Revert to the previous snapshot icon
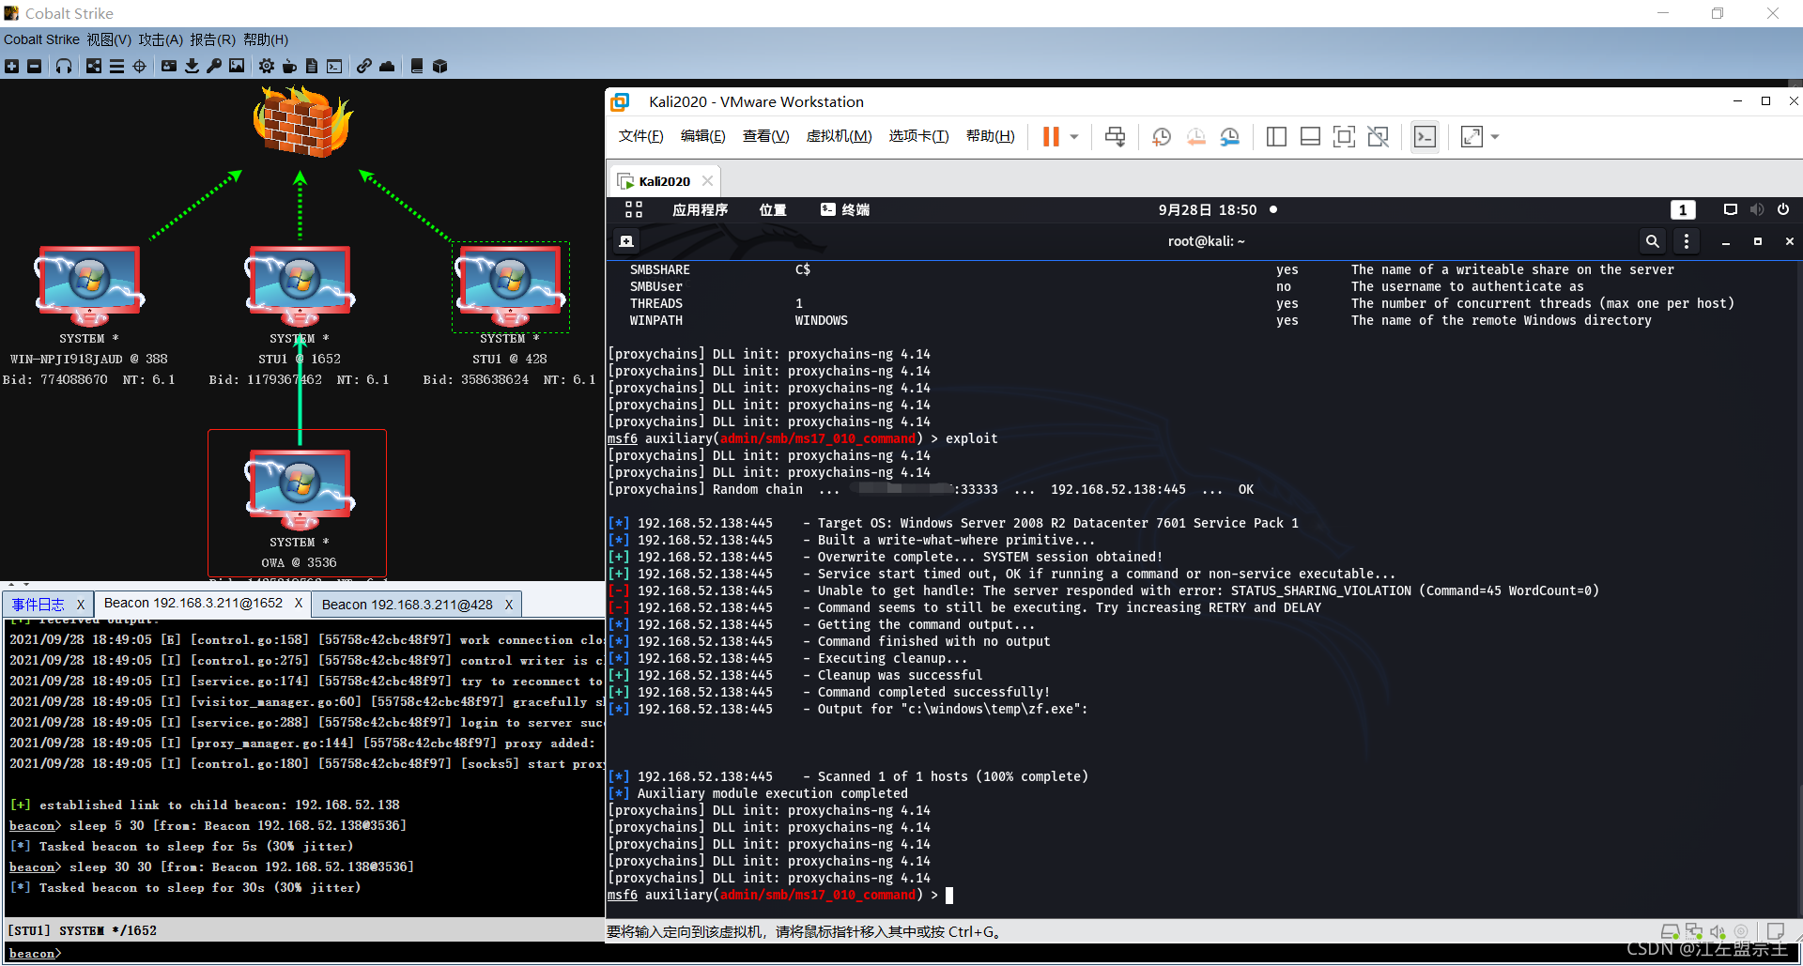1803x966 pixels. tap(1195, 137)
